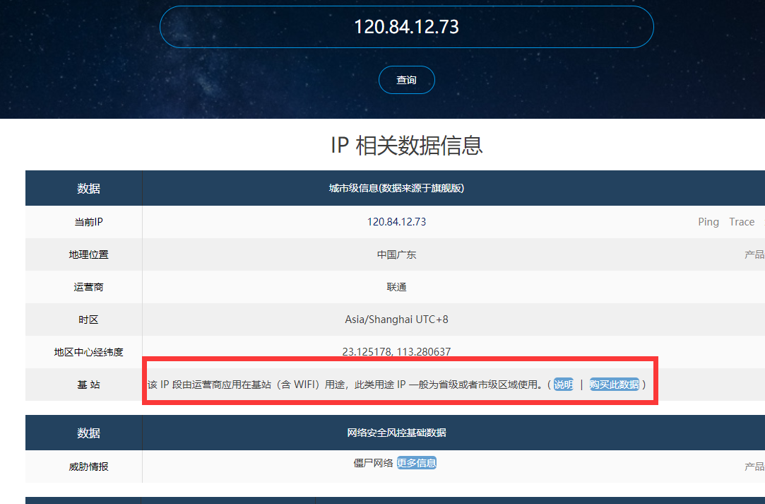Viewport: 765px width, 504px height.
Task: Click the 查询 search button
Action: [x=406, y=80]
